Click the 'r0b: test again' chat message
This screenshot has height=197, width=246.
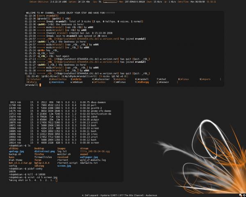(x=47, y=56)
